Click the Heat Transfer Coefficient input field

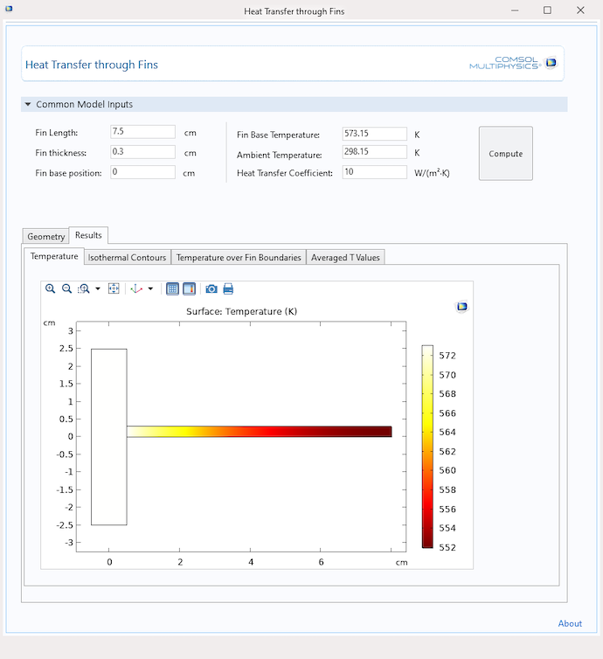(374, 172)
